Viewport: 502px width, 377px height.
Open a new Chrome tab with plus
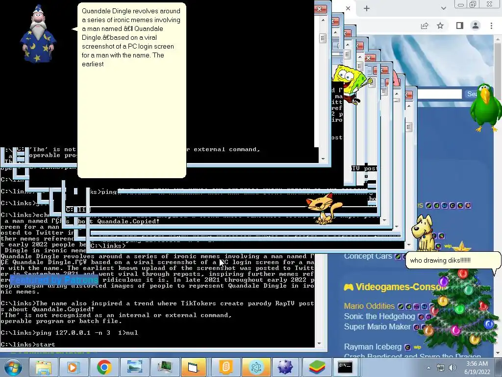[367, 8]
